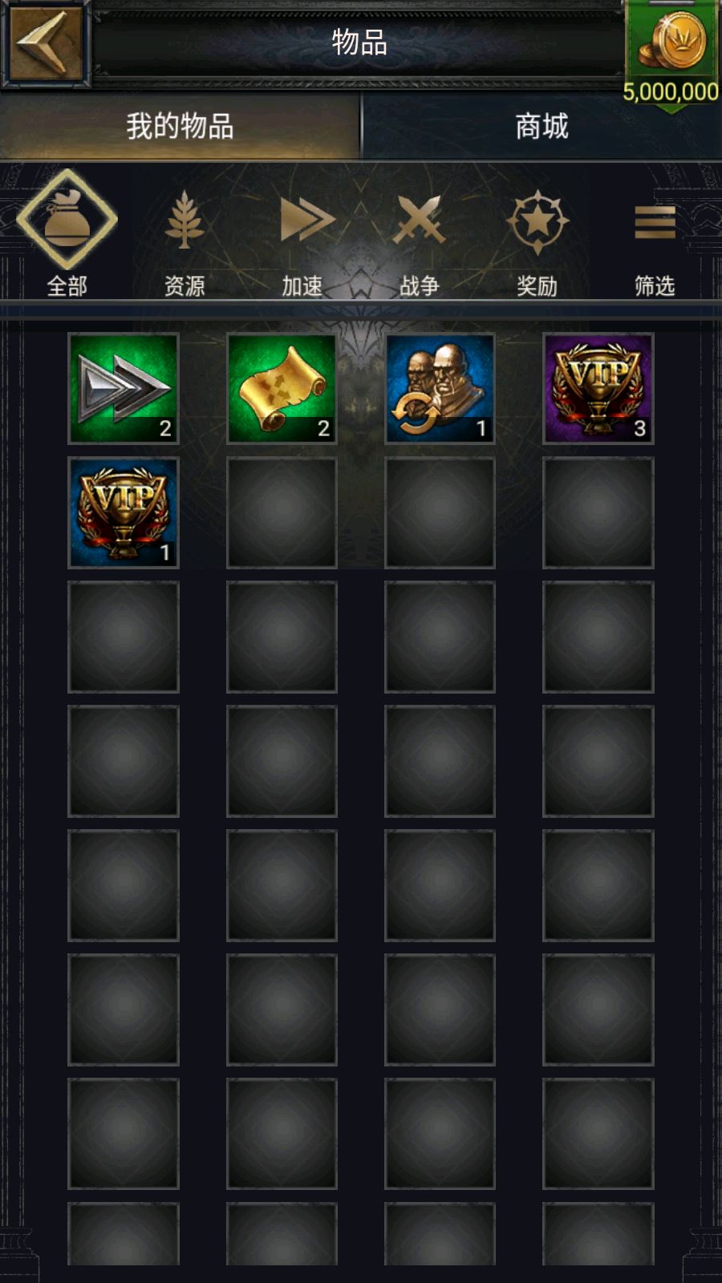Click empty slot beside blue VIP item
722x1283 pixels.
pyautogui.click(x=282, y=513)
